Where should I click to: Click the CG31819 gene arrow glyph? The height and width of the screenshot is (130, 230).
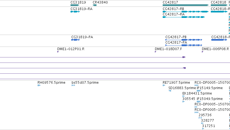click(75, 5)
